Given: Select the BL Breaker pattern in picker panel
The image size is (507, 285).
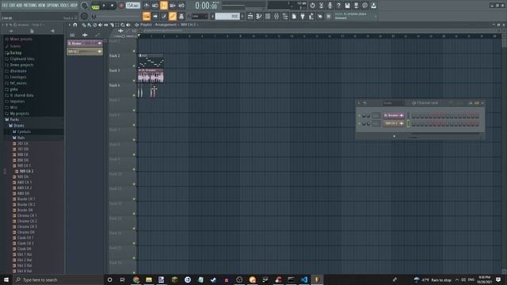Looking at the screenshot, I should pyautogui.click(x=85, y=44).
